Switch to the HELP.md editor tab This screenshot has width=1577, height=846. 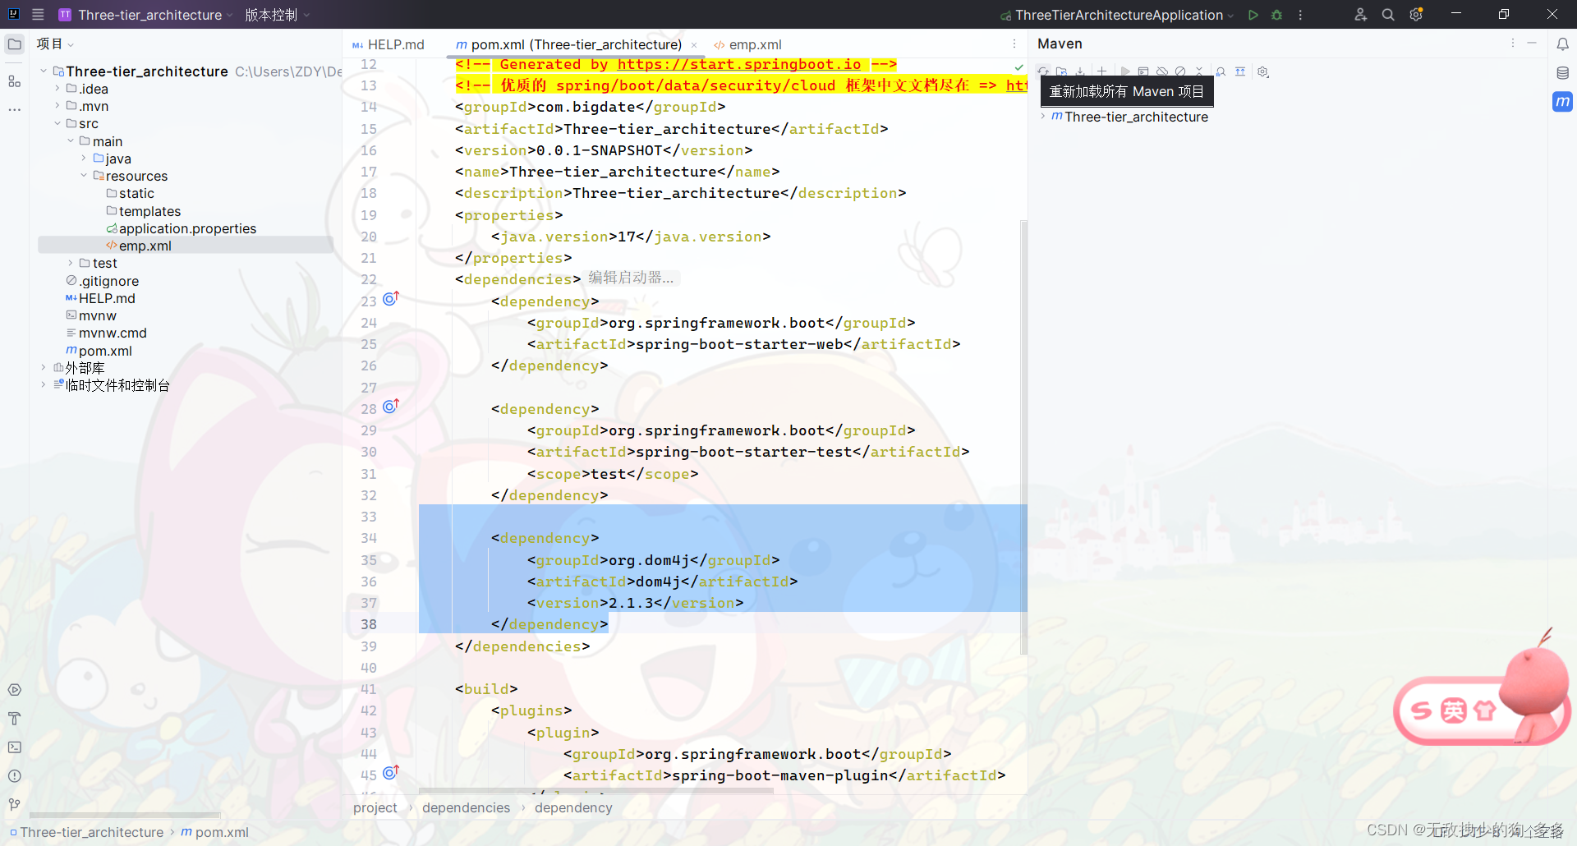pyautogui.click(x=395, y=44)
